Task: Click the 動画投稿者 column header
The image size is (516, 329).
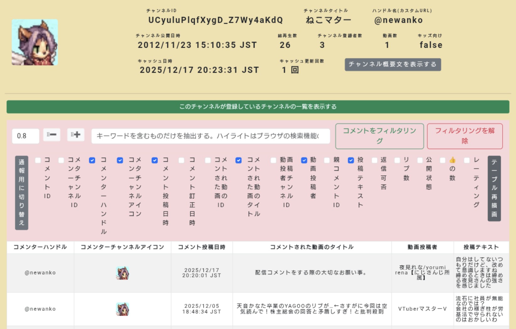Action: click(422, 247)
